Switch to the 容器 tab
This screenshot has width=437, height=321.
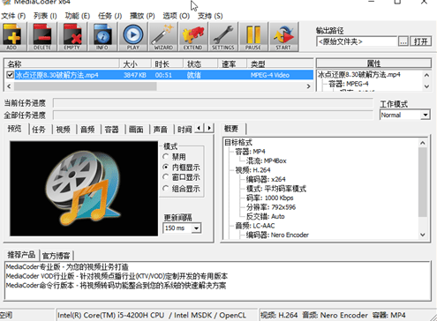[x=111, y=130]
